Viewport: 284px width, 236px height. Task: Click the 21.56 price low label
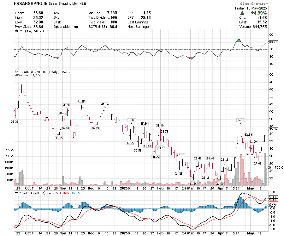click(x=193, y=184)
